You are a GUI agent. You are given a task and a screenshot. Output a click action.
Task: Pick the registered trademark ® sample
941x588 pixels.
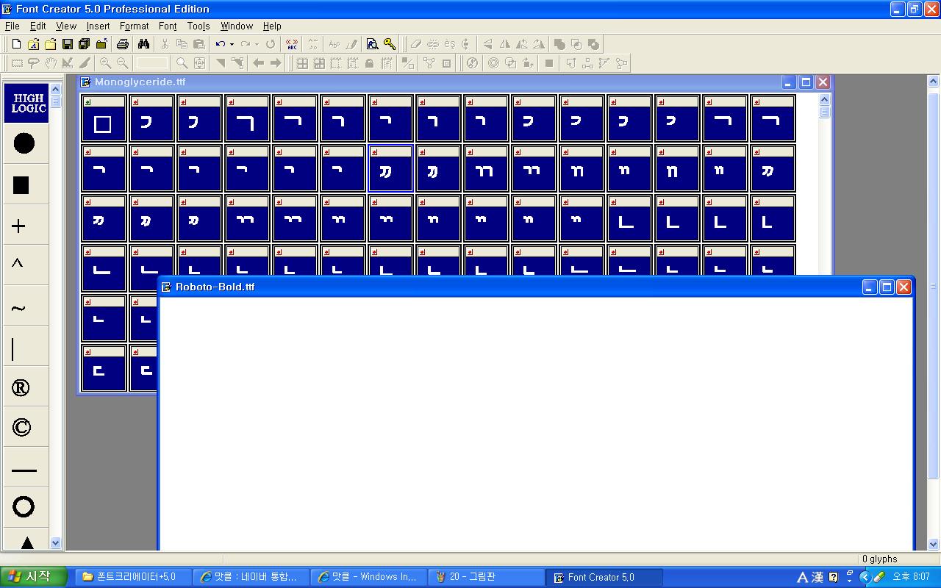click(21, 388)
